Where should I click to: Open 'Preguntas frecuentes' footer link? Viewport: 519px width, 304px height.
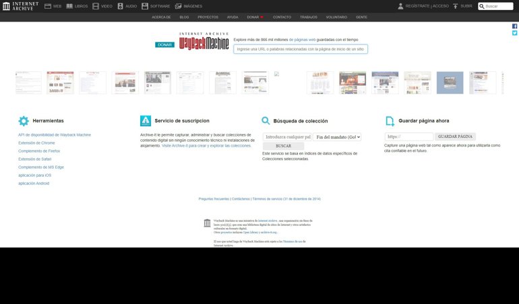[214, 199]
